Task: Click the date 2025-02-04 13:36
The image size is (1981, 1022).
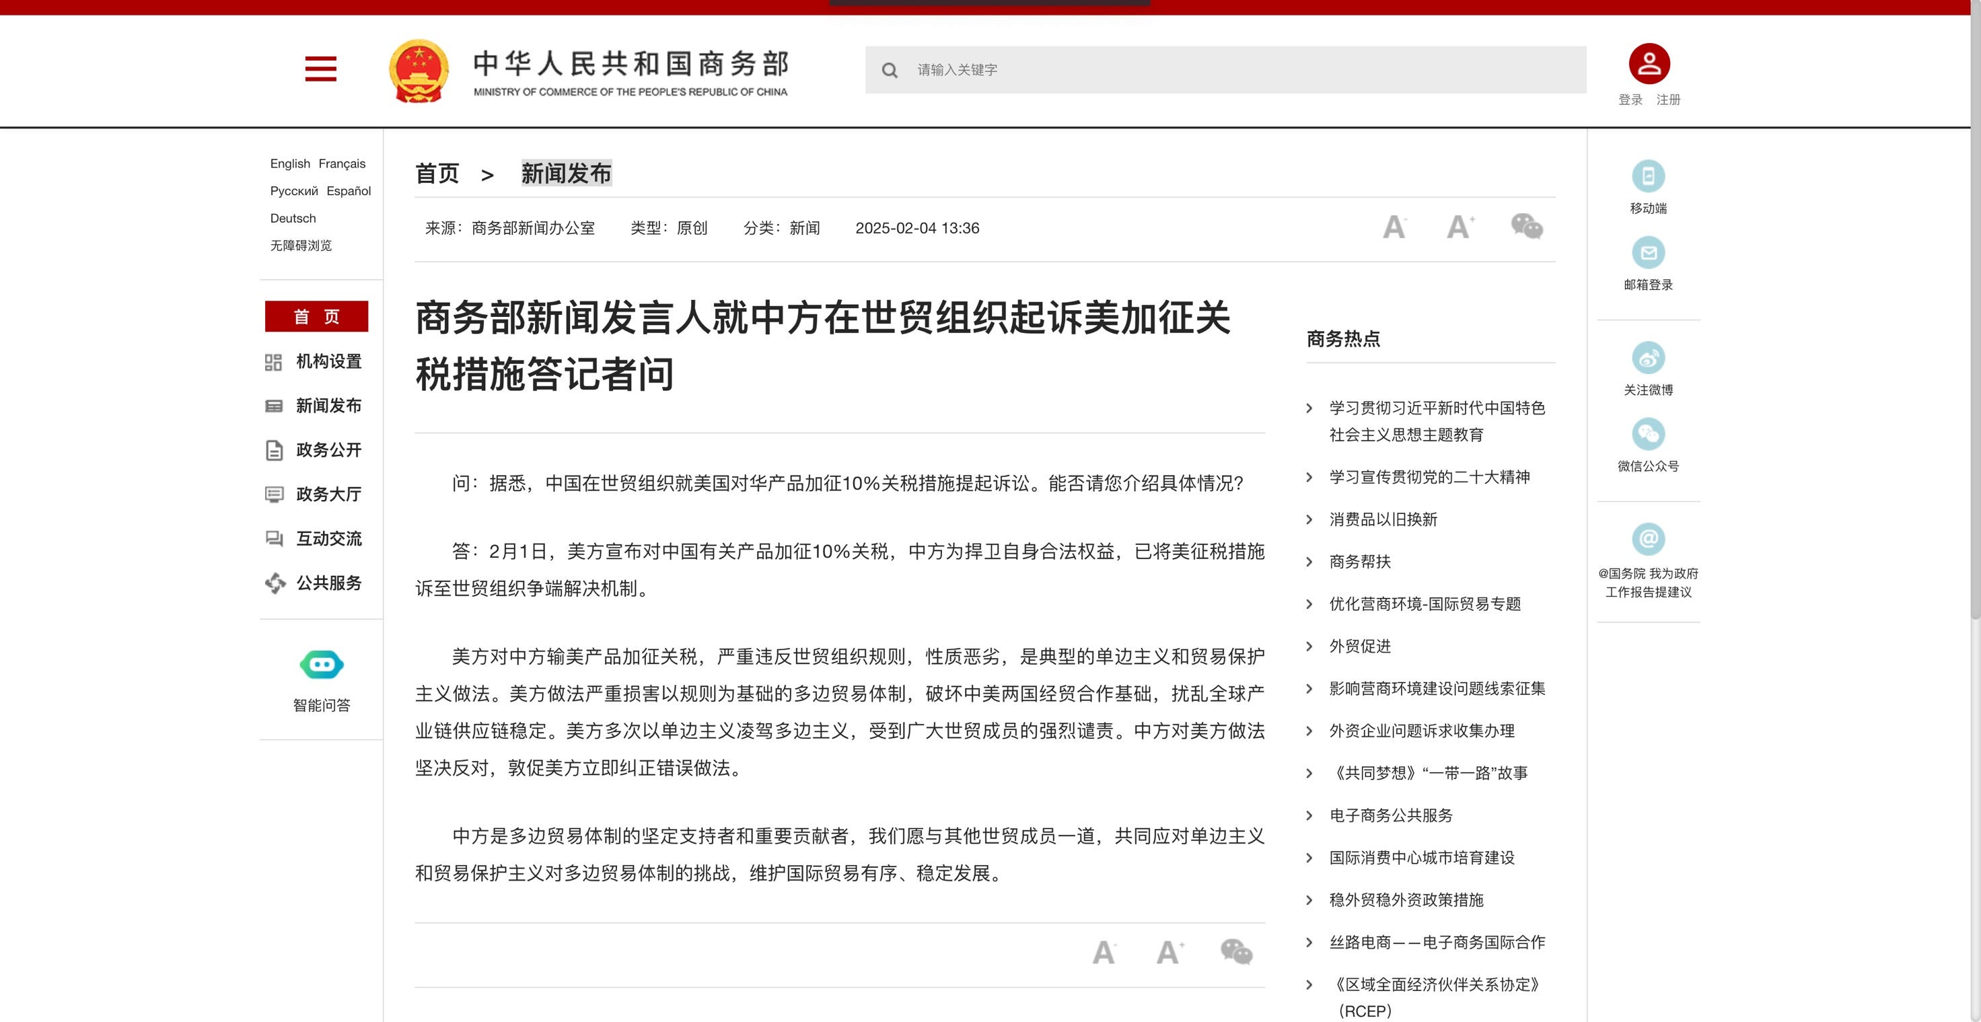Action: pos(916,228)
